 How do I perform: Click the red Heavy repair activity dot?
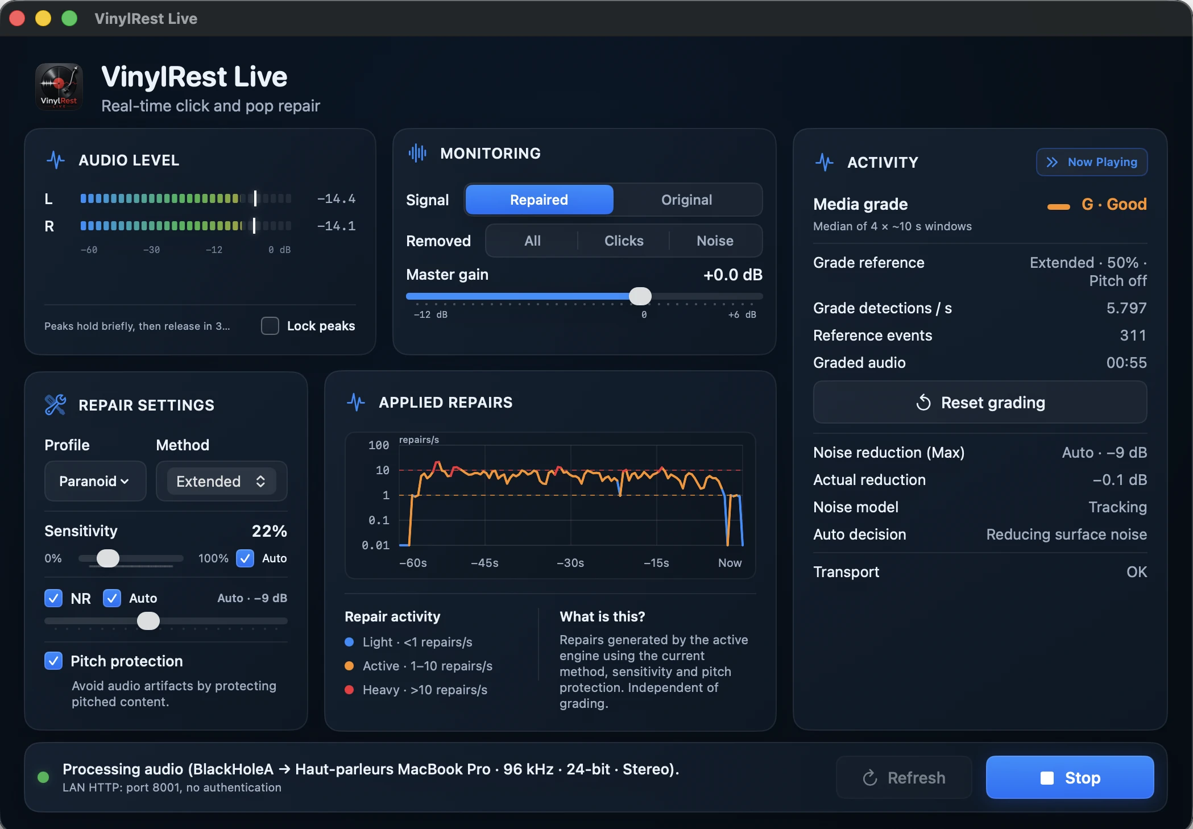click(x=349, y=690)
